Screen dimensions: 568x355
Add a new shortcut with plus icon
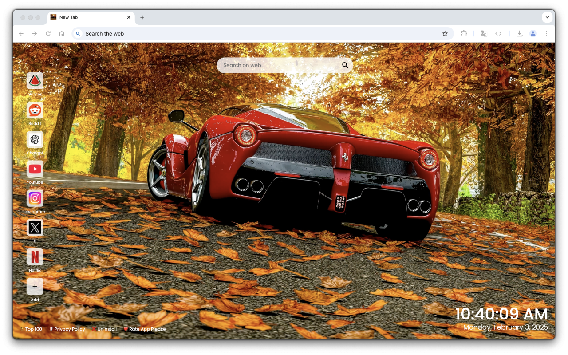point(35,286)
